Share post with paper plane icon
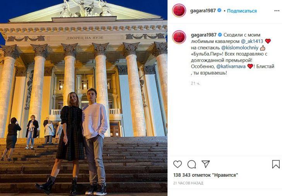The image size is (282, 196). click(205, 164)
